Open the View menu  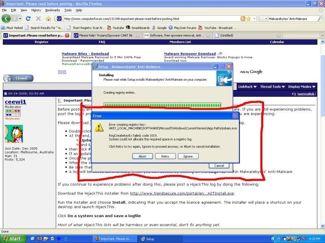[24, 10]
